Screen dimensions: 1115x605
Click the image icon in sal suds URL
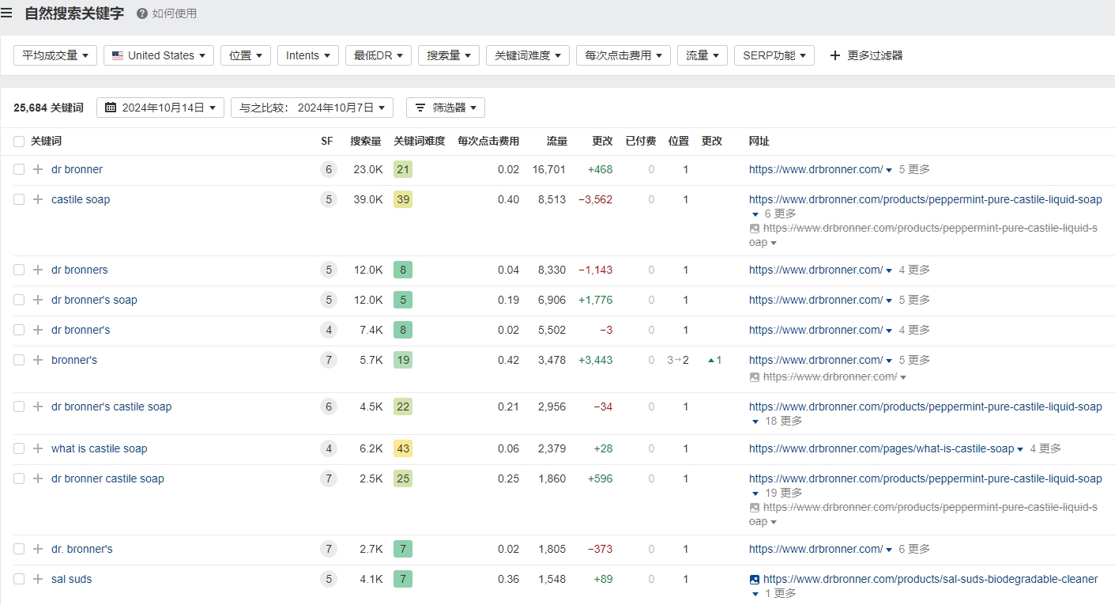(755, 580)
